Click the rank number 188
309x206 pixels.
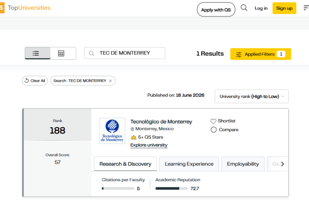click(x=57, y=130)
